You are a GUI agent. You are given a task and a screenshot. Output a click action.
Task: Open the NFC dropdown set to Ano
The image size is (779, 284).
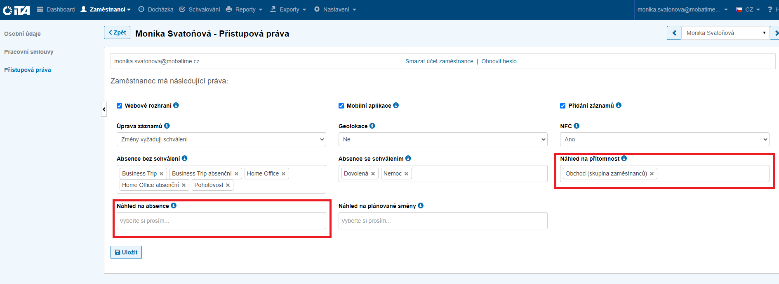click(x=664, y=139)
